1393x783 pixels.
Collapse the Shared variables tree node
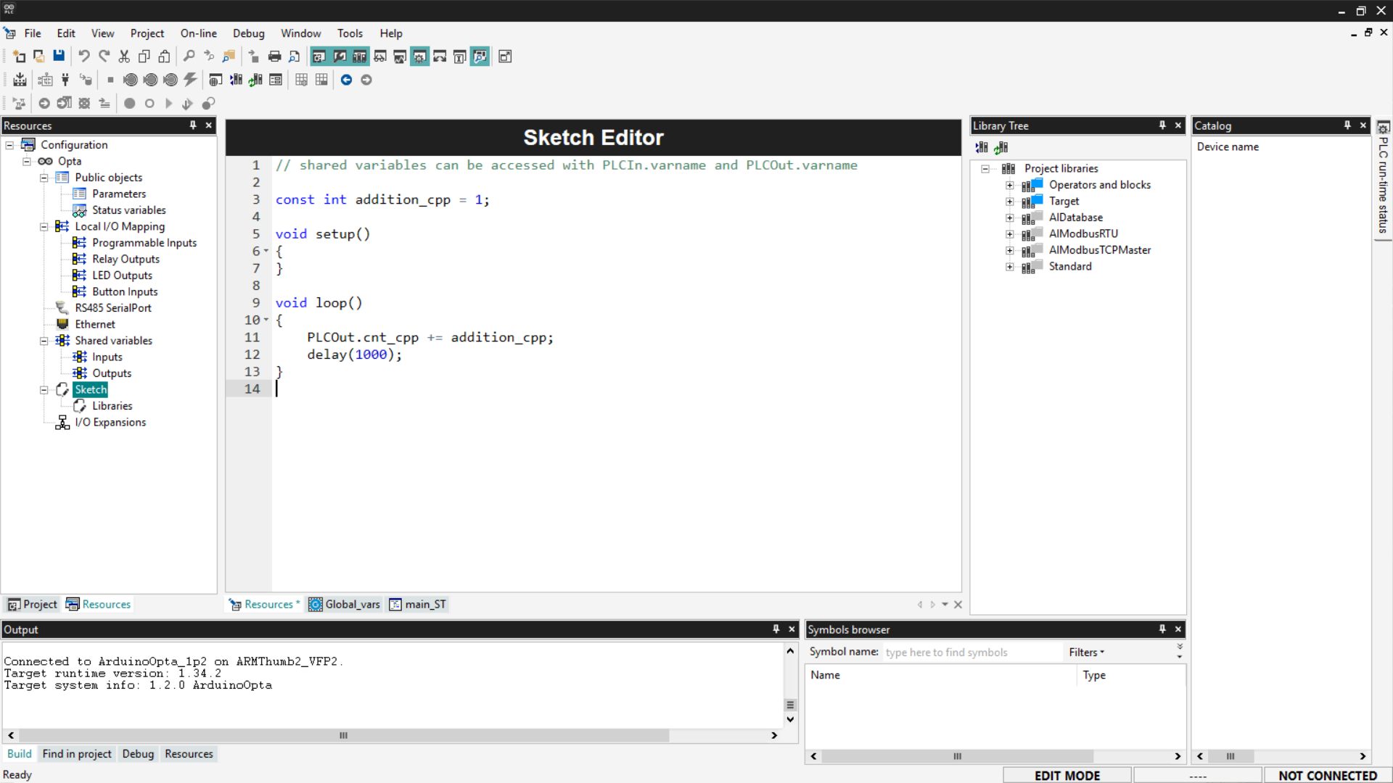44,341
